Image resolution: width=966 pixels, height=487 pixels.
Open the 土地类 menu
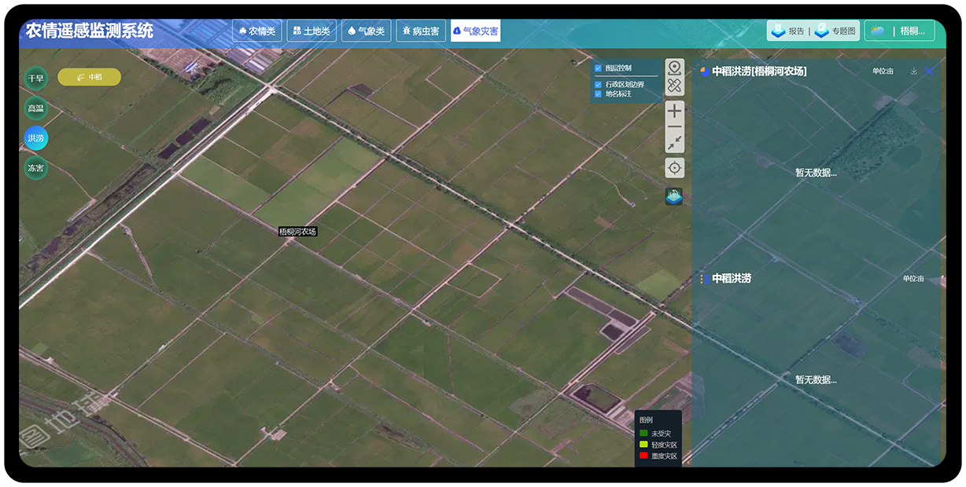pyautogui.click(x=312, y=31)
